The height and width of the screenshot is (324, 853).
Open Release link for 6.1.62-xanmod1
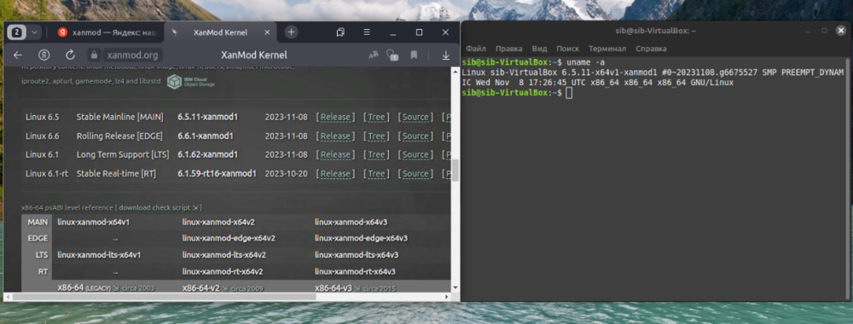point(335,154)
